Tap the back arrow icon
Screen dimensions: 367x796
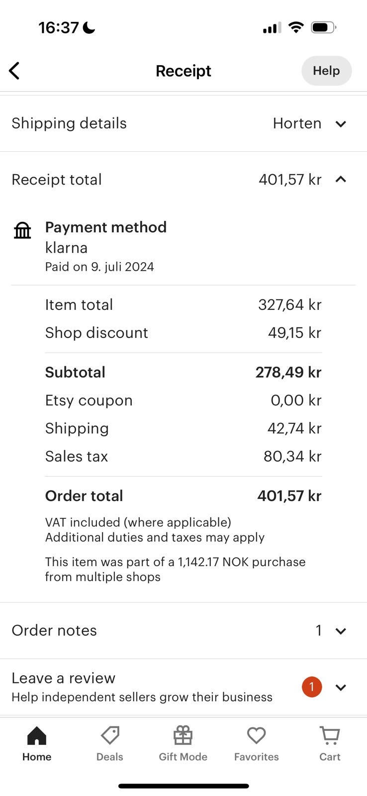[x=14, y=71]
